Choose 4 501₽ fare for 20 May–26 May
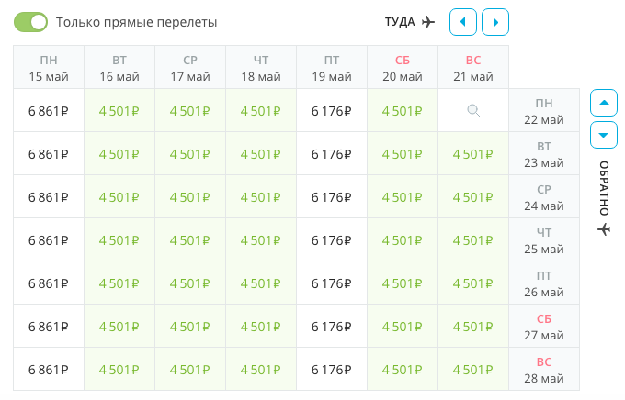625x400 pixels. 403,283
